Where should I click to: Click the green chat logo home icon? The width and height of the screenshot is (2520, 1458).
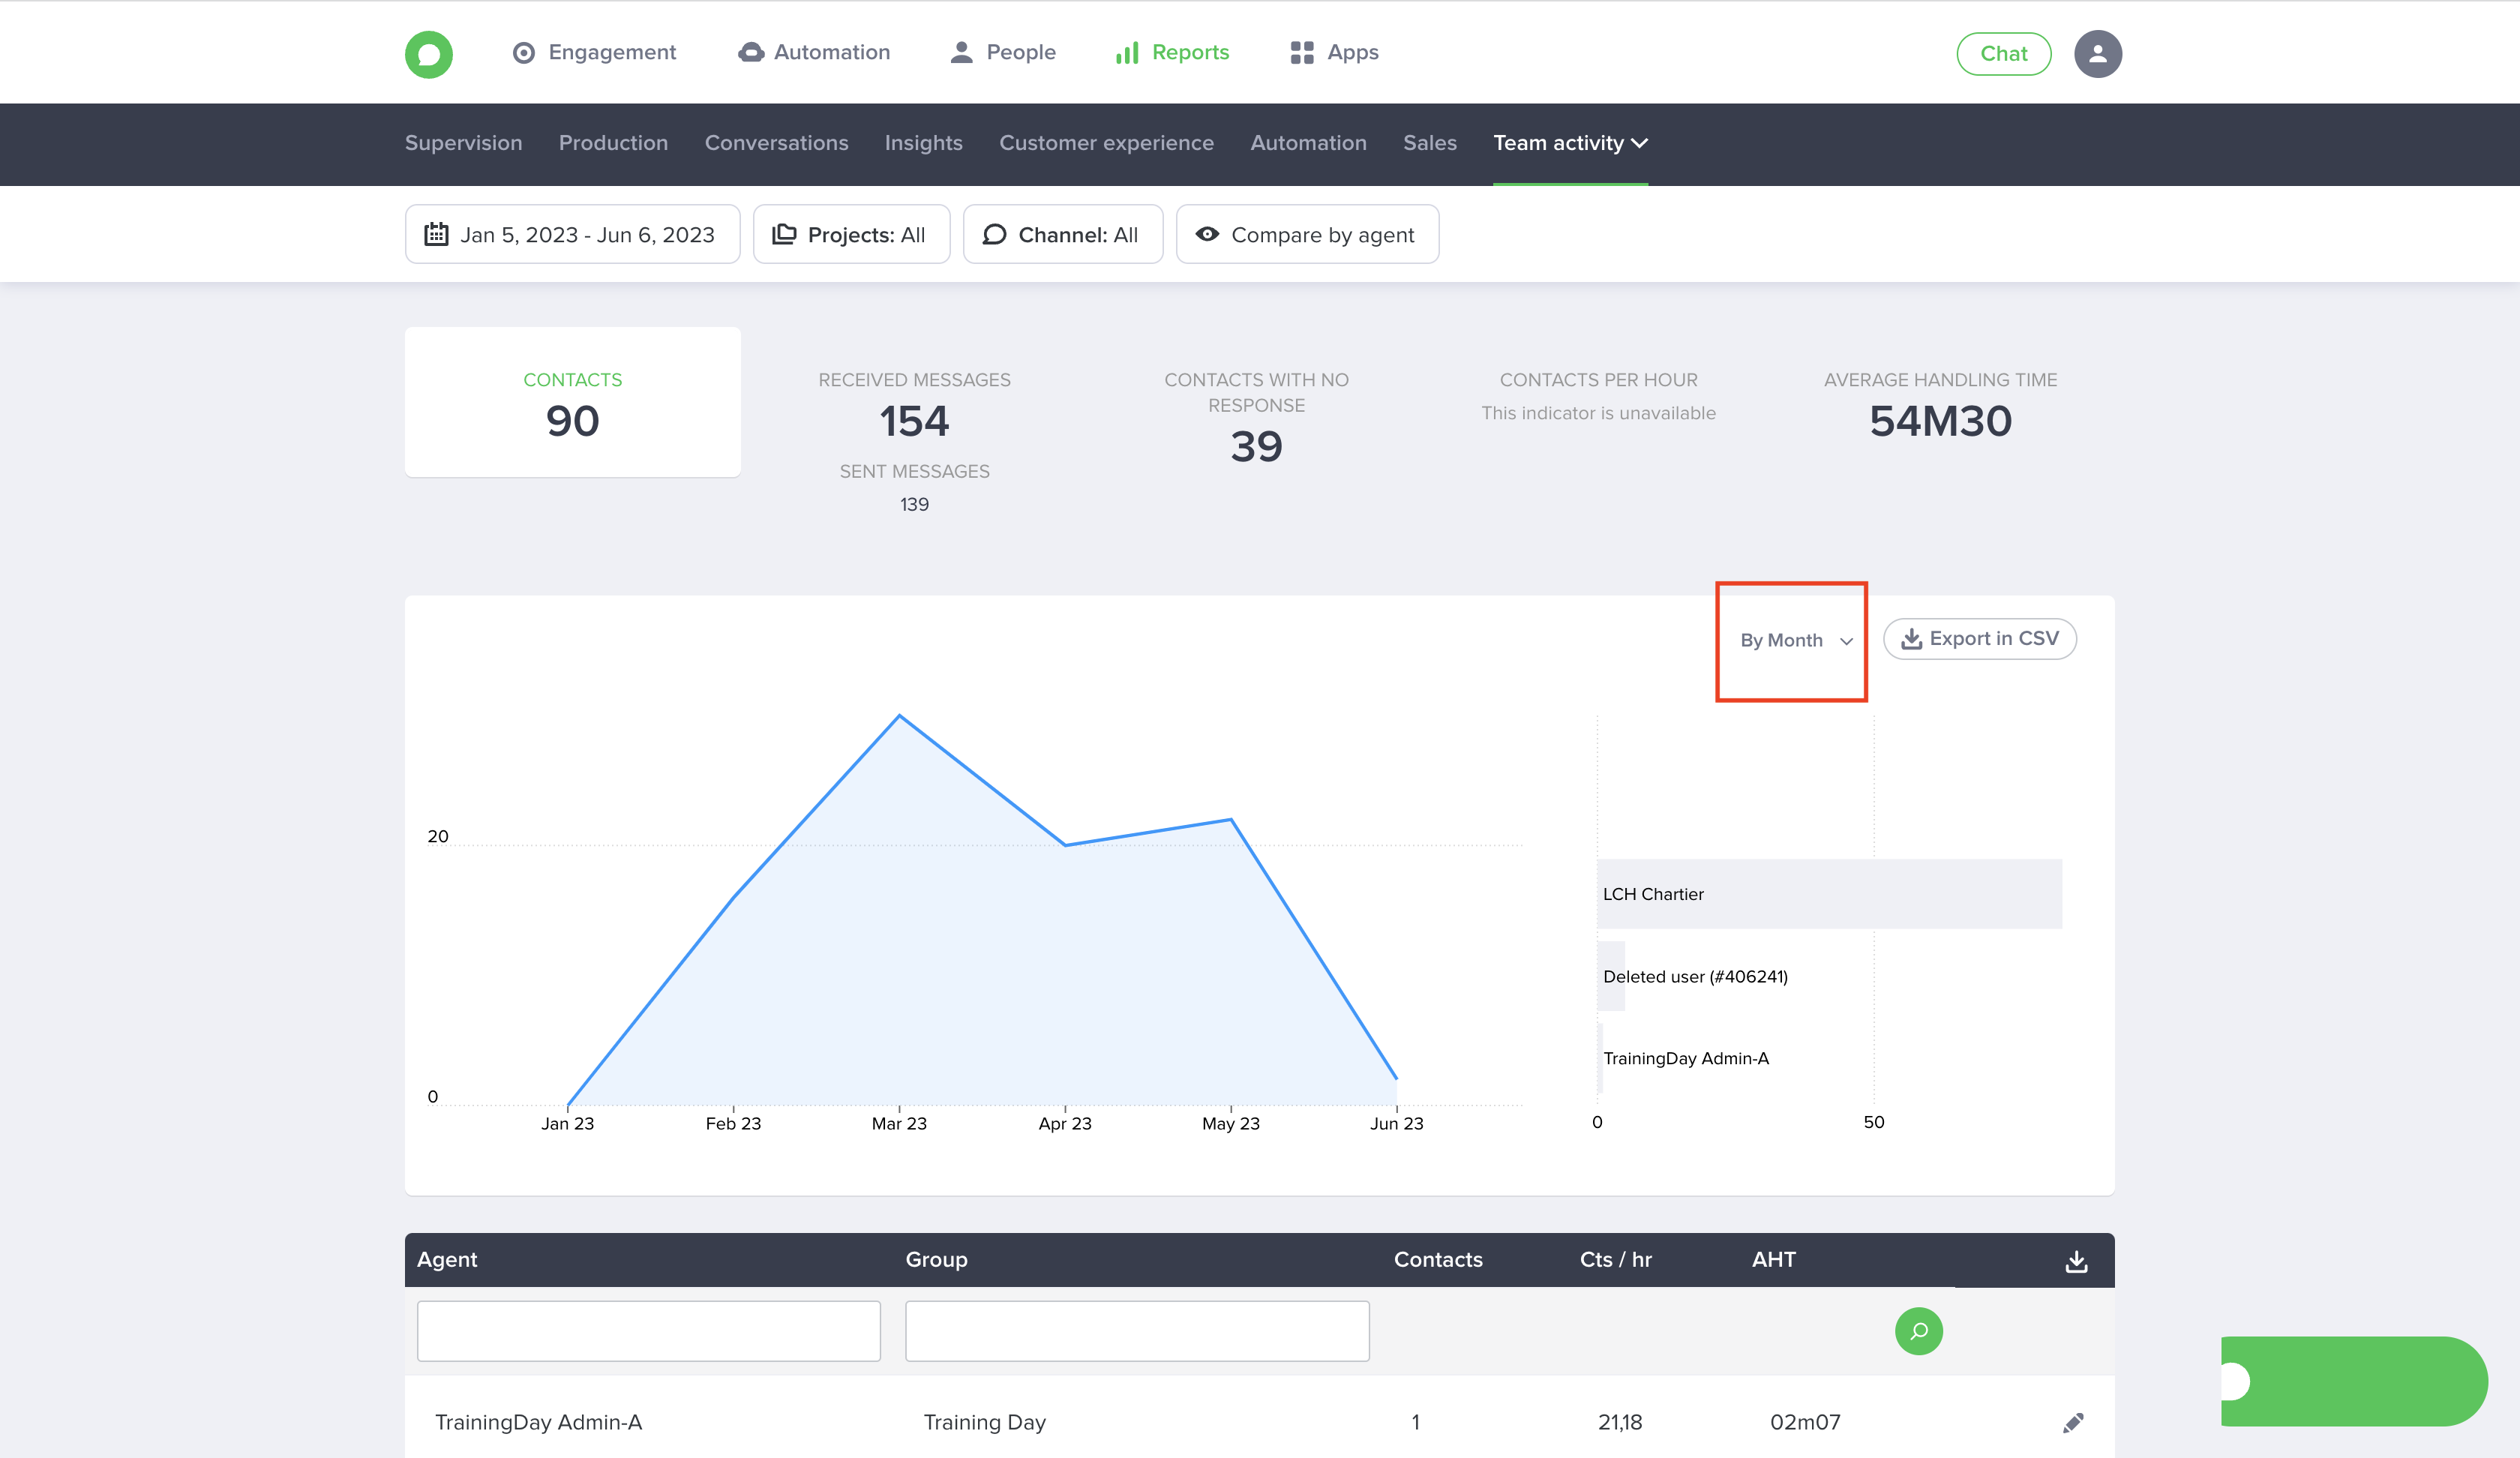428,54
